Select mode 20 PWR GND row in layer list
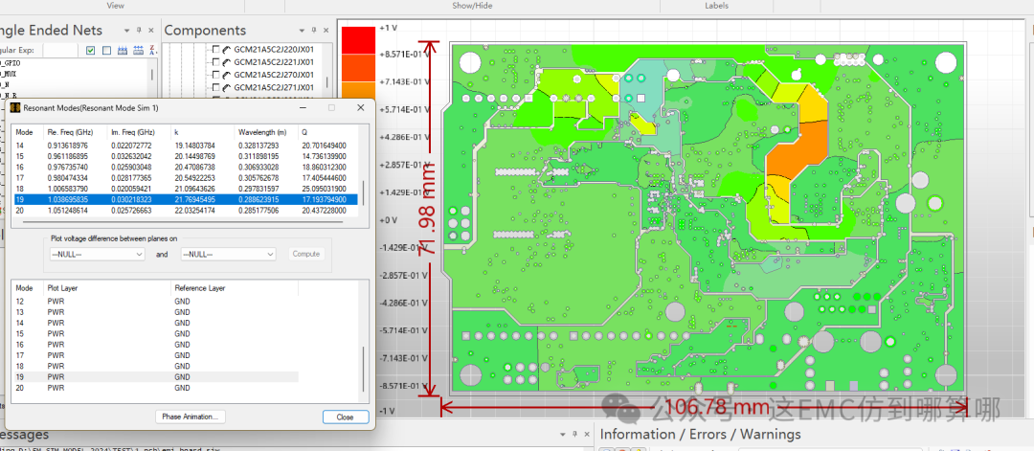 pos(156,388)
